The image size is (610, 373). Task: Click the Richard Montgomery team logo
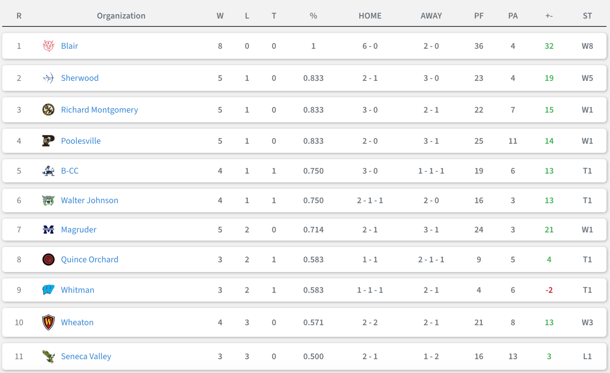click(x=48, y=110)
